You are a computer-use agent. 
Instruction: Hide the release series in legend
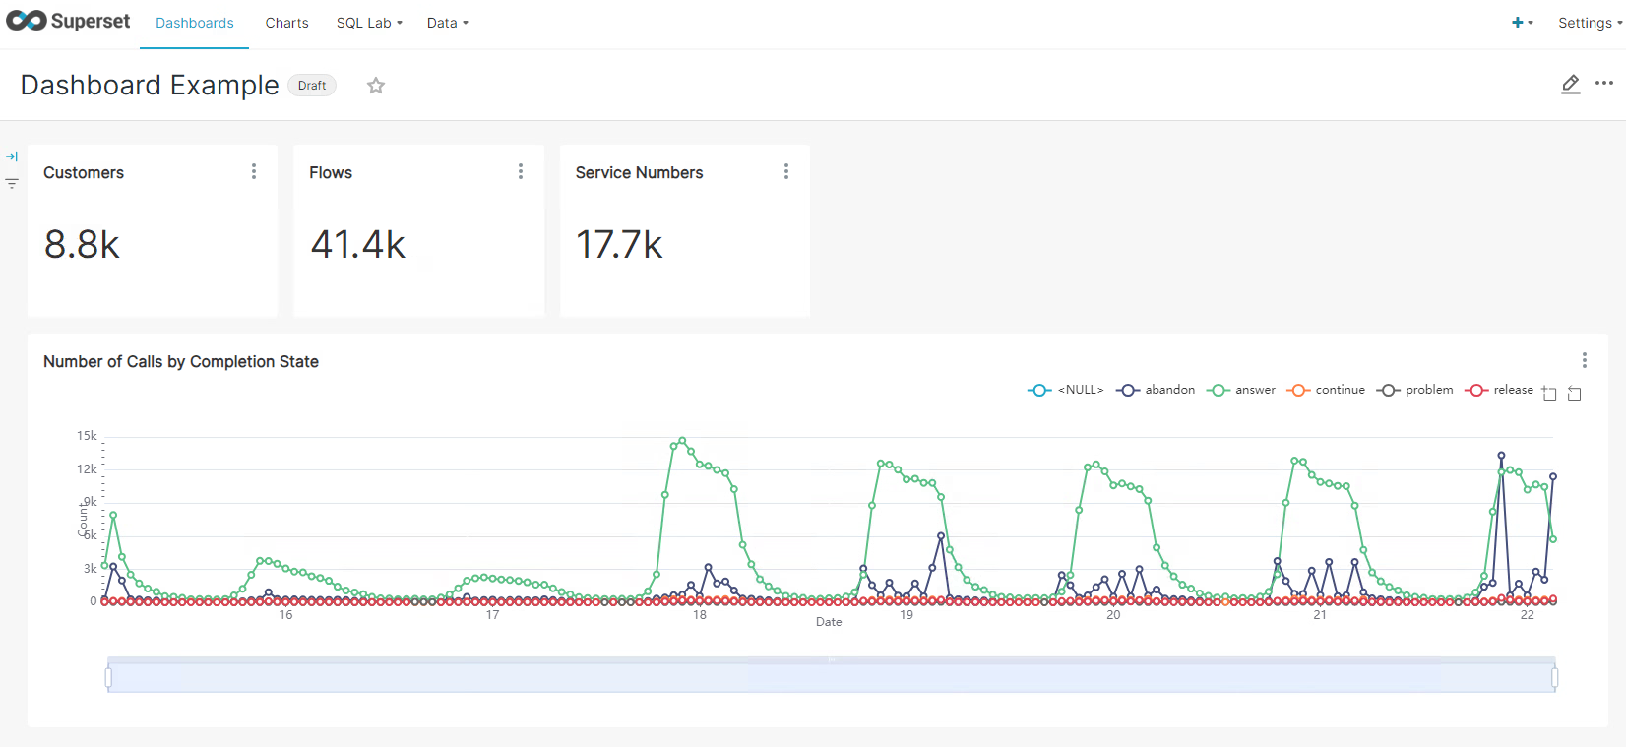pos(1500,390)
